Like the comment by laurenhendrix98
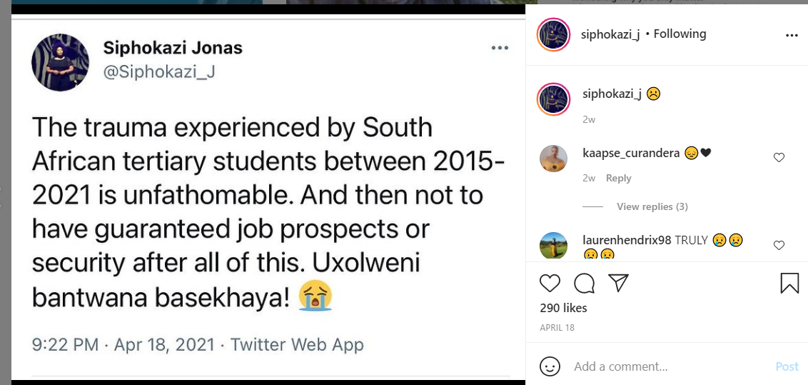This screenshot has width=808, height=385. (779, 246)
